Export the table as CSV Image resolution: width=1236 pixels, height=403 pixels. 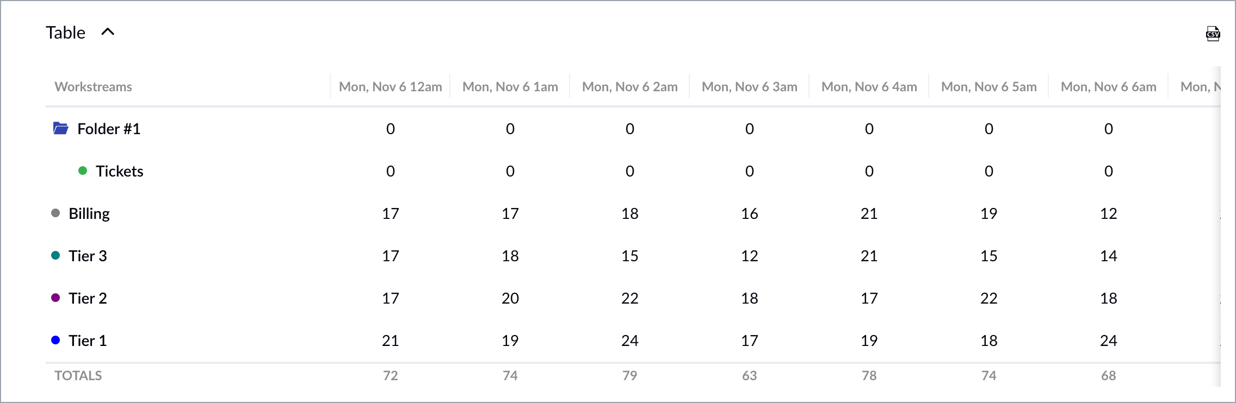tap(1213, 34)
